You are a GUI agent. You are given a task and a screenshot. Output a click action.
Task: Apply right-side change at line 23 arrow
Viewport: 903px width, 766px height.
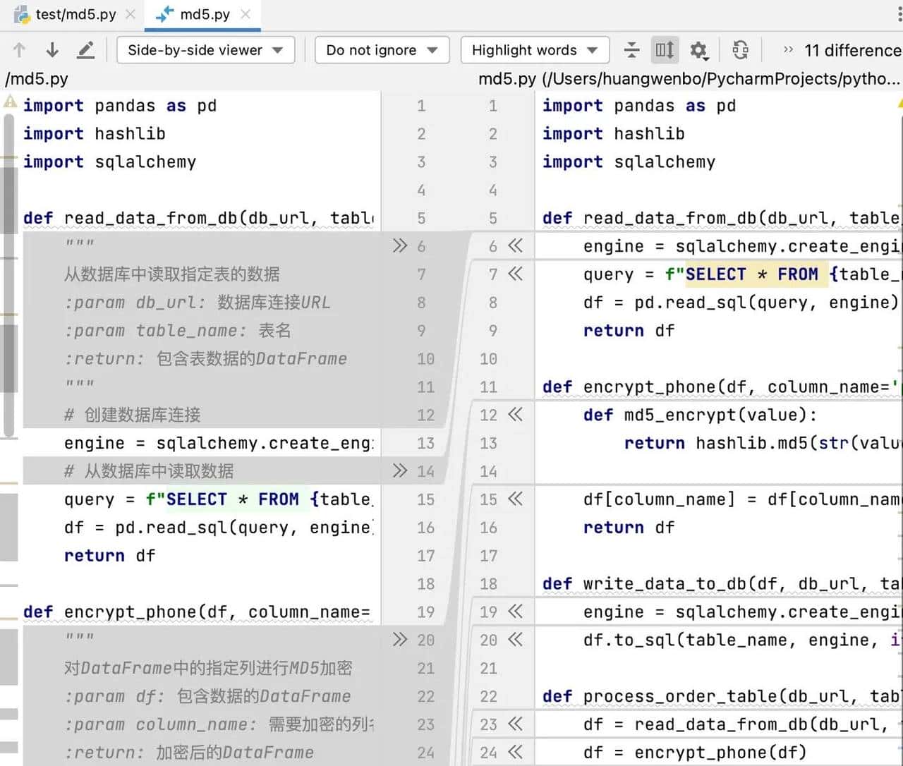click(x=516, y=724)
